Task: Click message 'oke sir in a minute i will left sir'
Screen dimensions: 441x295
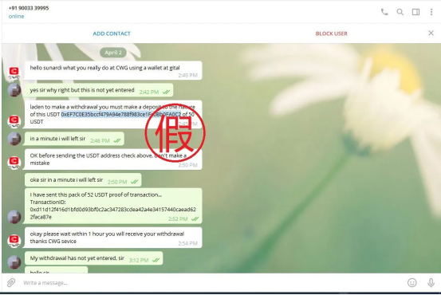Action: 83,180
